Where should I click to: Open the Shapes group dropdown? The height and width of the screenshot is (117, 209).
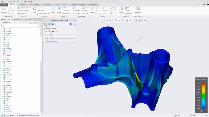click(64, 17)
